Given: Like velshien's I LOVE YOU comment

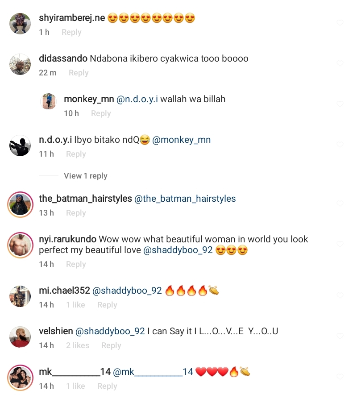Looking at the screenshot, I should [340, 336].
